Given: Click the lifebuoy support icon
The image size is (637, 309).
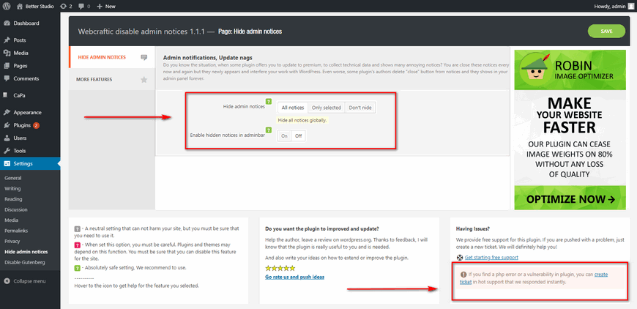Looking at the screenshot, I should 460,258.
